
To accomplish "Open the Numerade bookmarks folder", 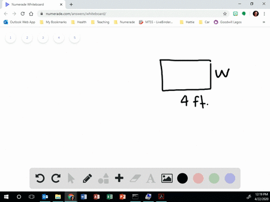I will point(124,22).
